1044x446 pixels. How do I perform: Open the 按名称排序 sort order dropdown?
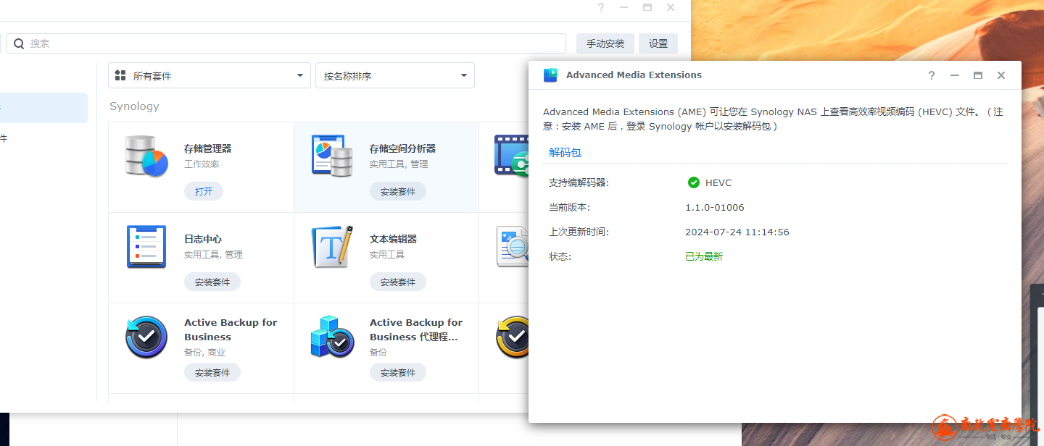pos(394,76)
